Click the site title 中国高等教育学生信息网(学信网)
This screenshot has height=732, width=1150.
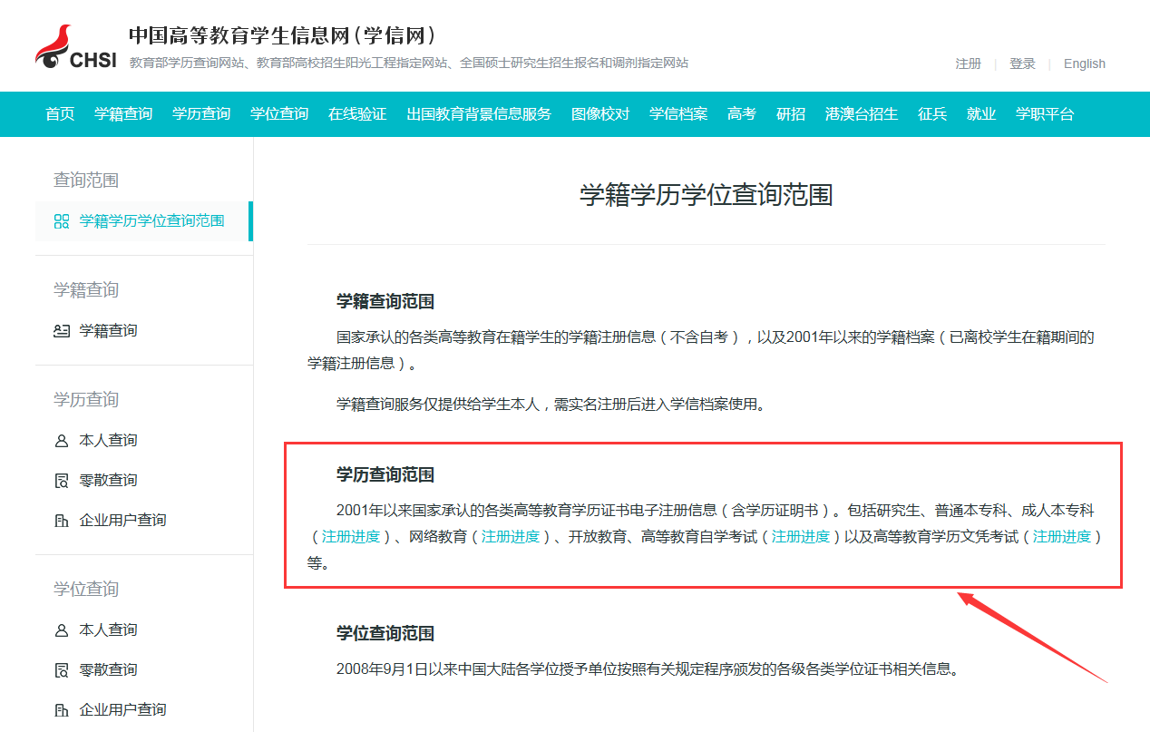283,35
